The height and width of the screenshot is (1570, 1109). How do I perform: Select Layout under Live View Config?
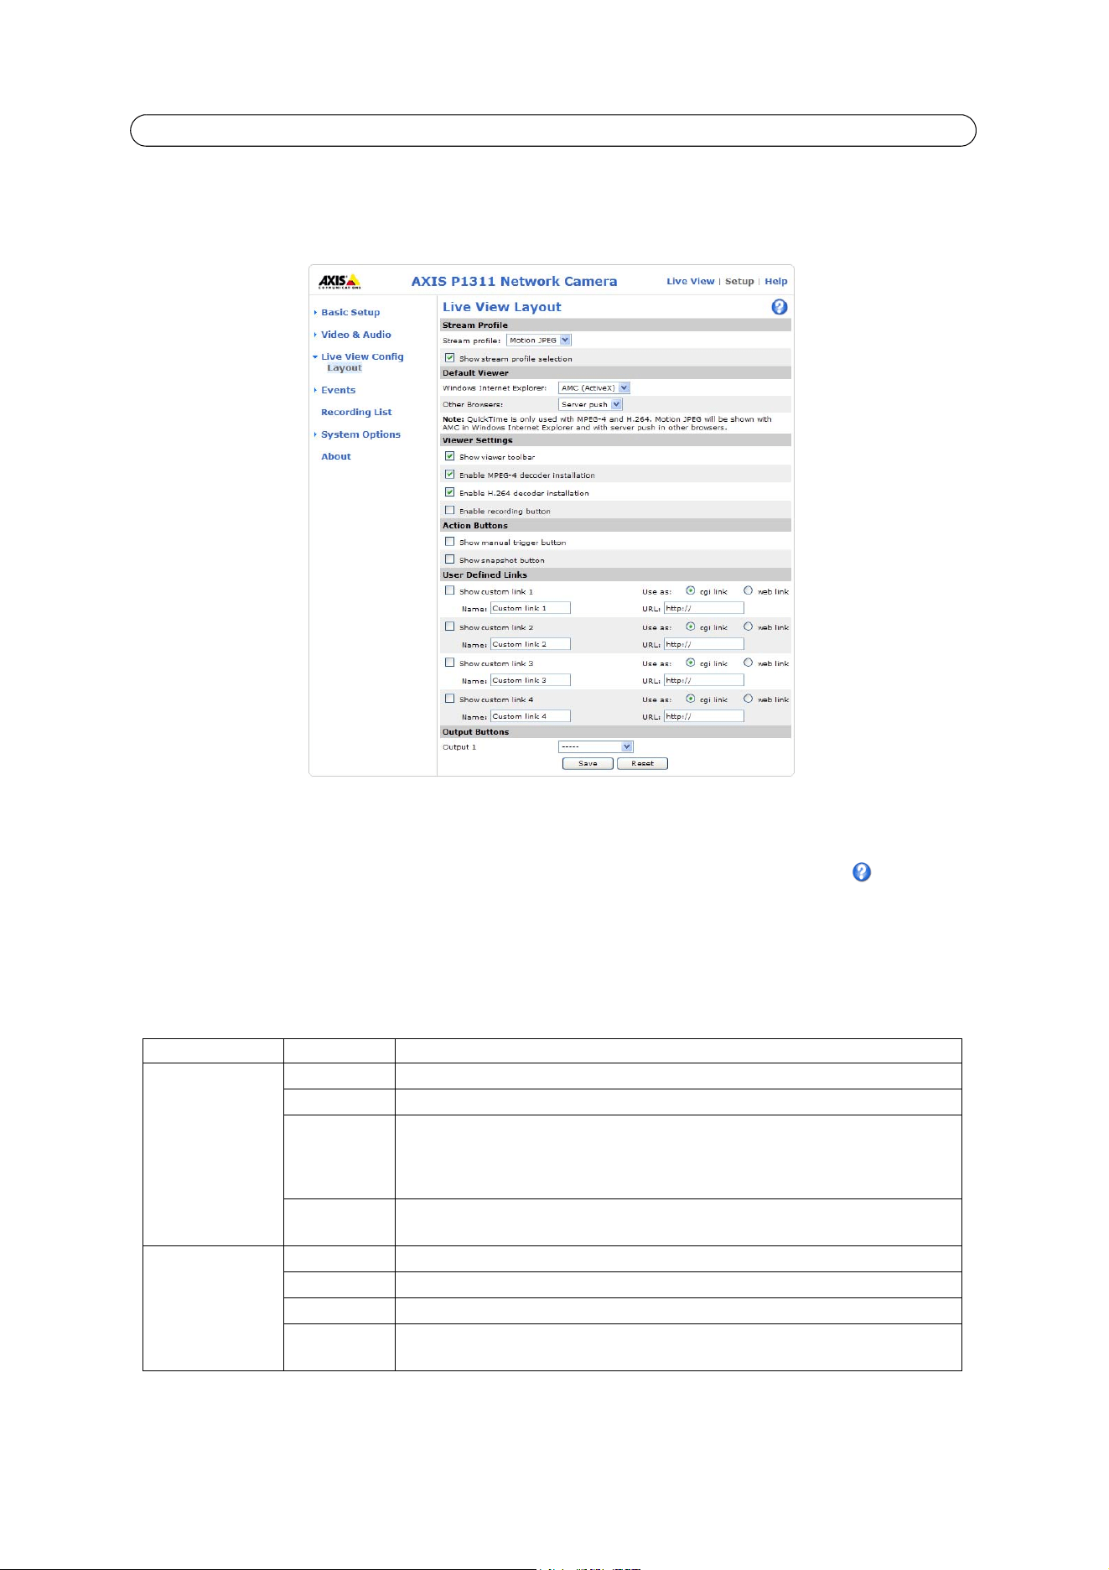click(345, 368)
